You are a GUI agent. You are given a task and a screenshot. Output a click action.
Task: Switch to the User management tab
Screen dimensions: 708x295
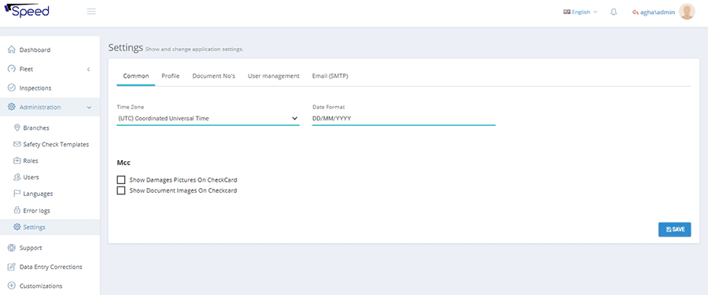coord(274,76)
